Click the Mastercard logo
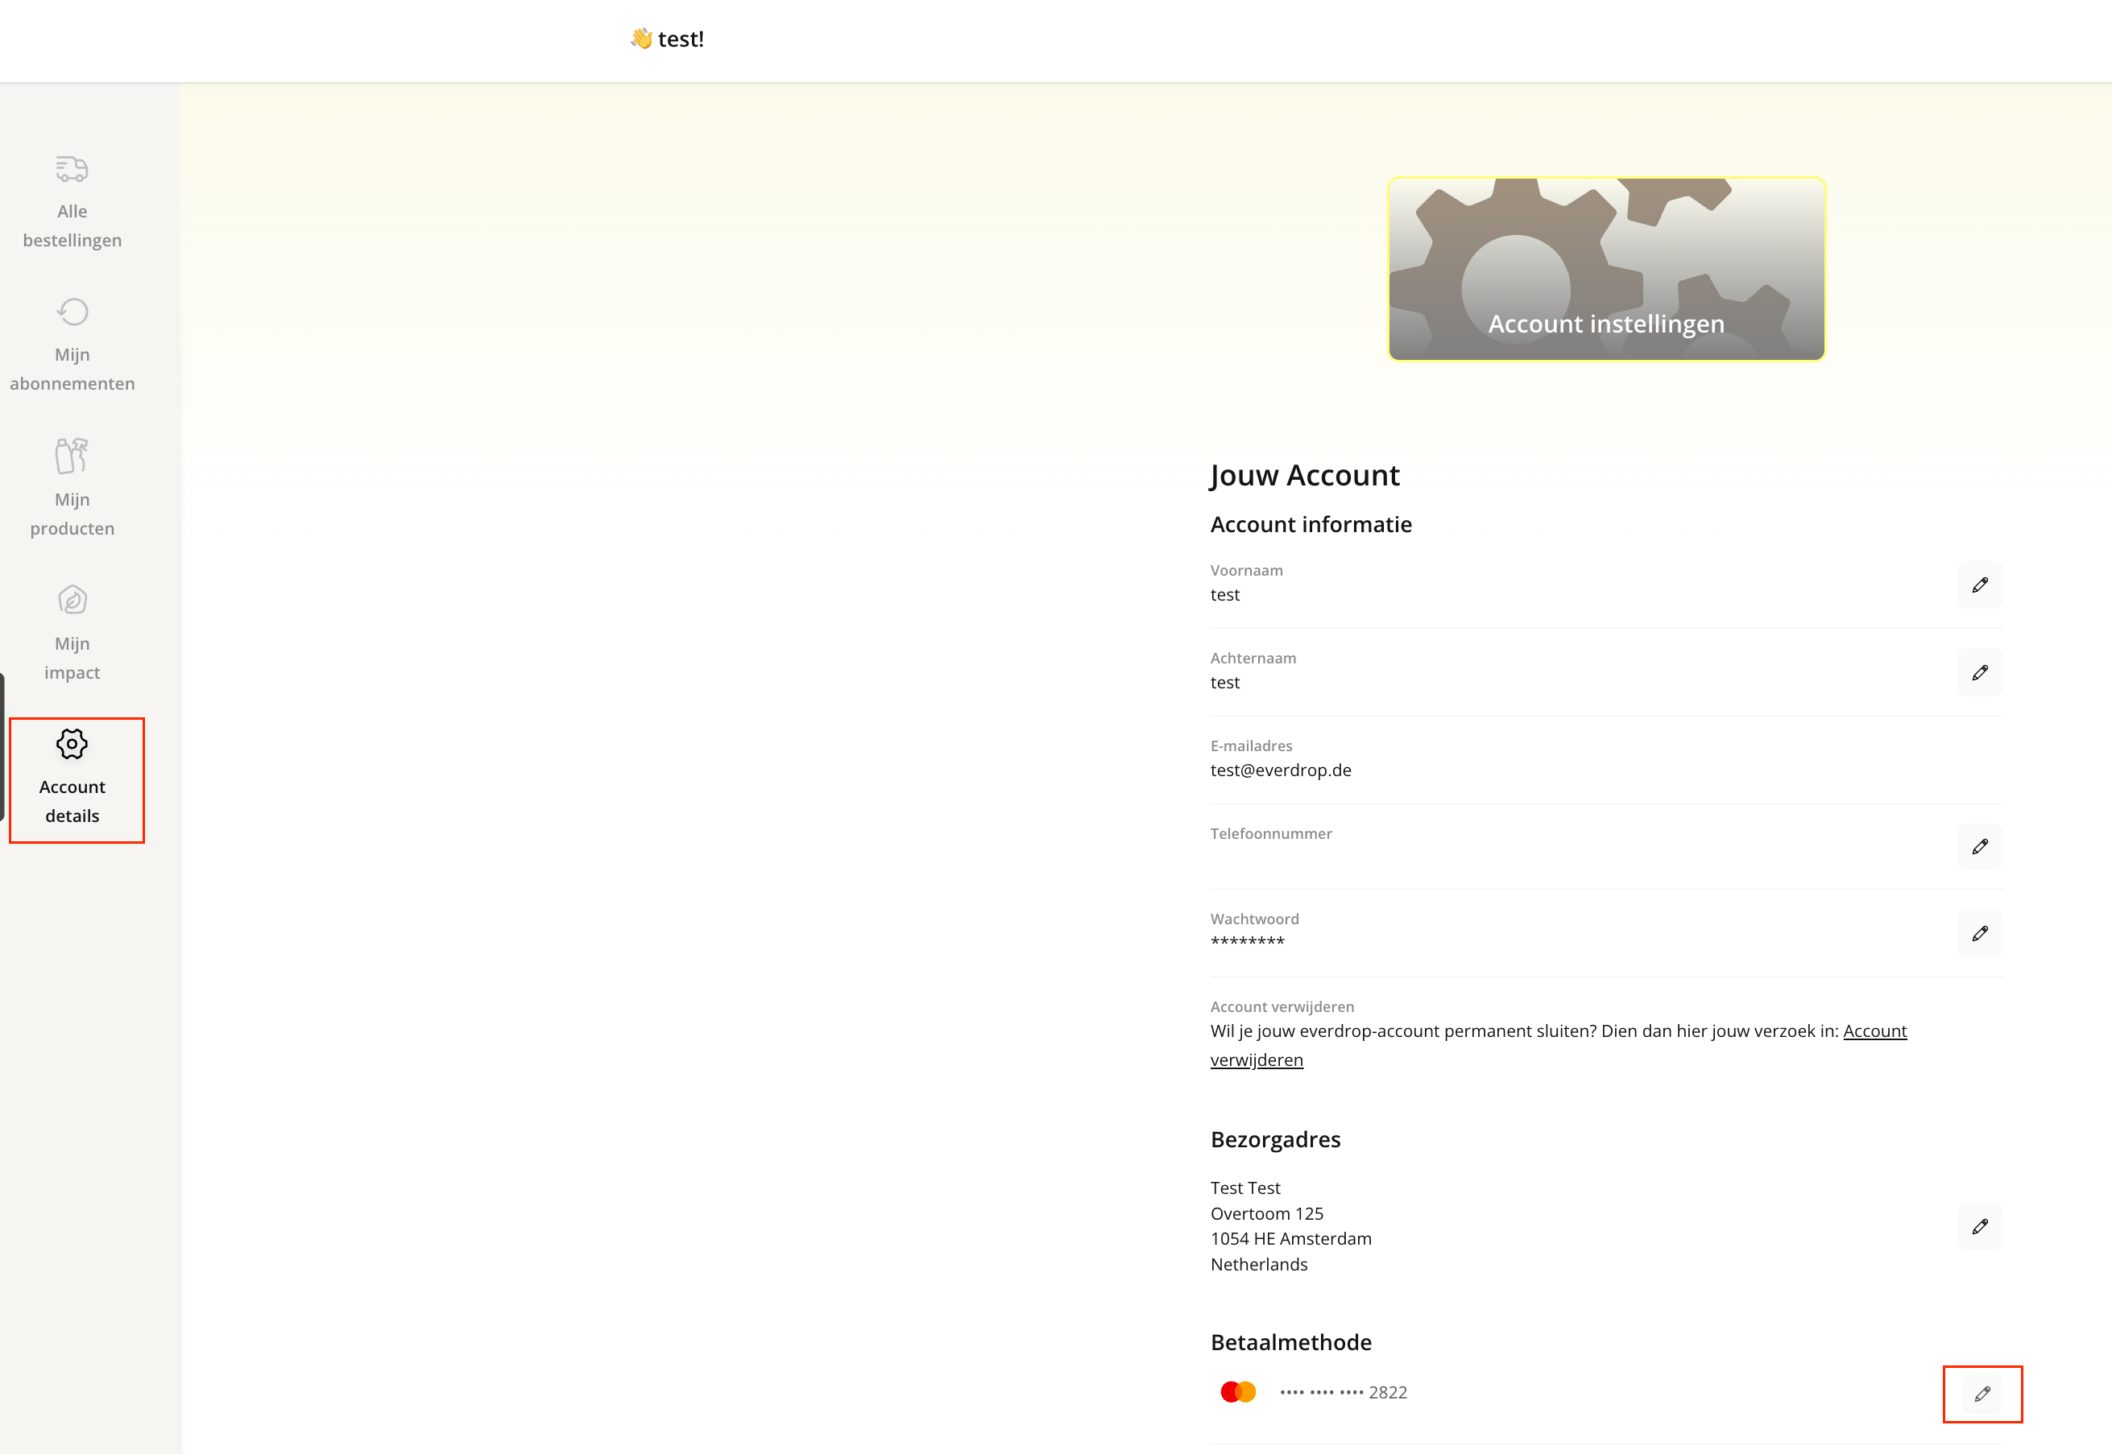Image resolution: width=2112 pixels, height=1454 pixels. 1238,1392
